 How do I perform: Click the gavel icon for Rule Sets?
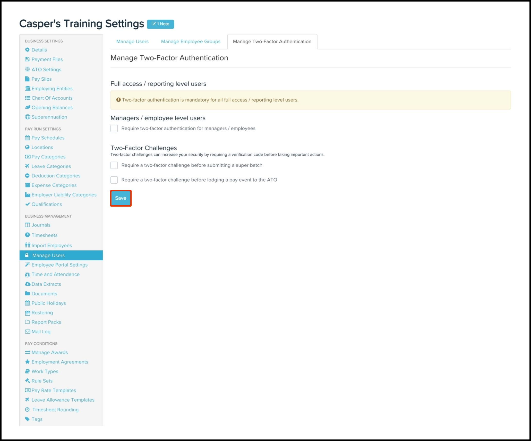click(x=27, y=380)
